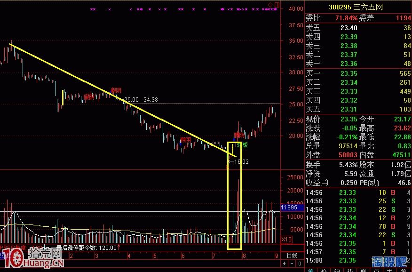Viewport: 412px width, 272px height.
Task: Click the 外盘 50003 value
Action: click(x=348, y=155)
